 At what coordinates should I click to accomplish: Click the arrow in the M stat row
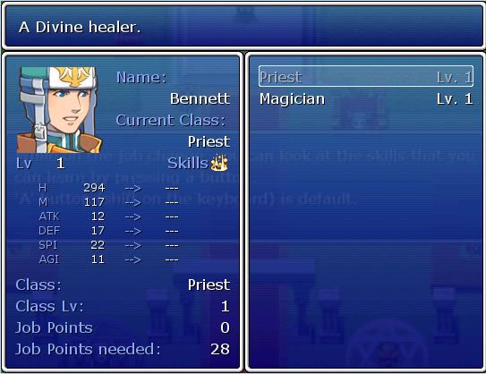coord(133,202)
